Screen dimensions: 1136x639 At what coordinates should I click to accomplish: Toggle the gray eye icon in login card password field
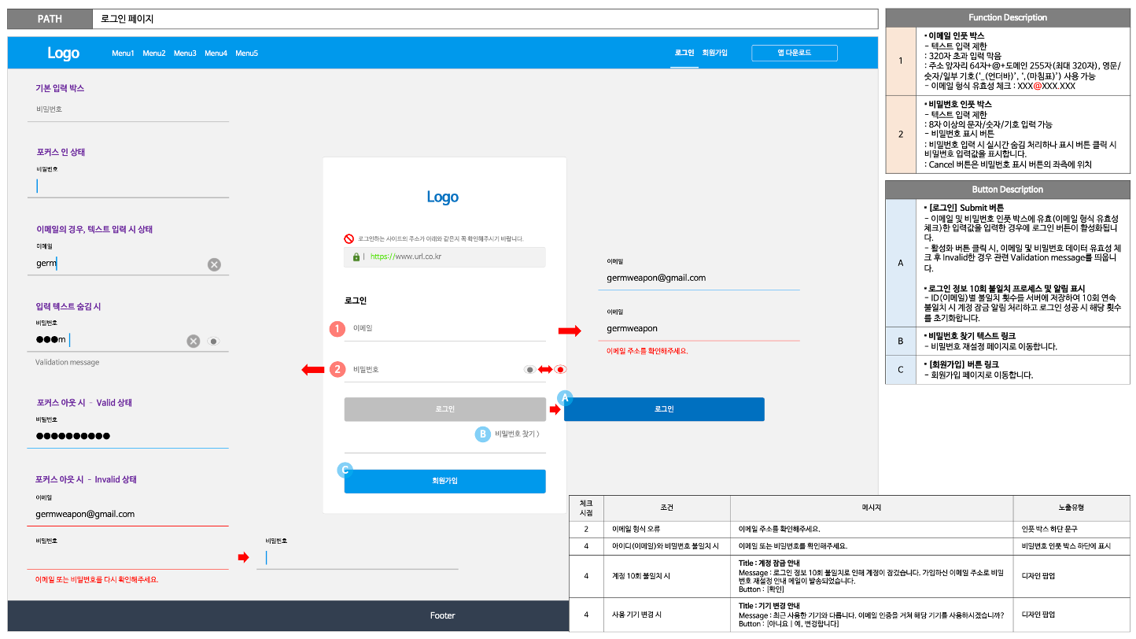[530, 369]
